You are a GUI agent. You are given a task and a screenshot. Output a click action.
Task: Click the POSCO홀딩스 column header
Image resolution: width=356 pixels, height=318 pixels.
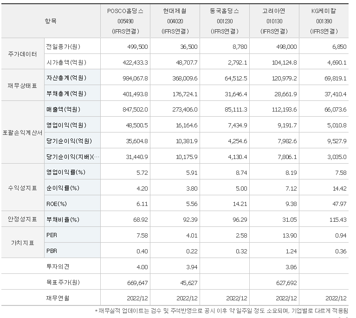125,21
